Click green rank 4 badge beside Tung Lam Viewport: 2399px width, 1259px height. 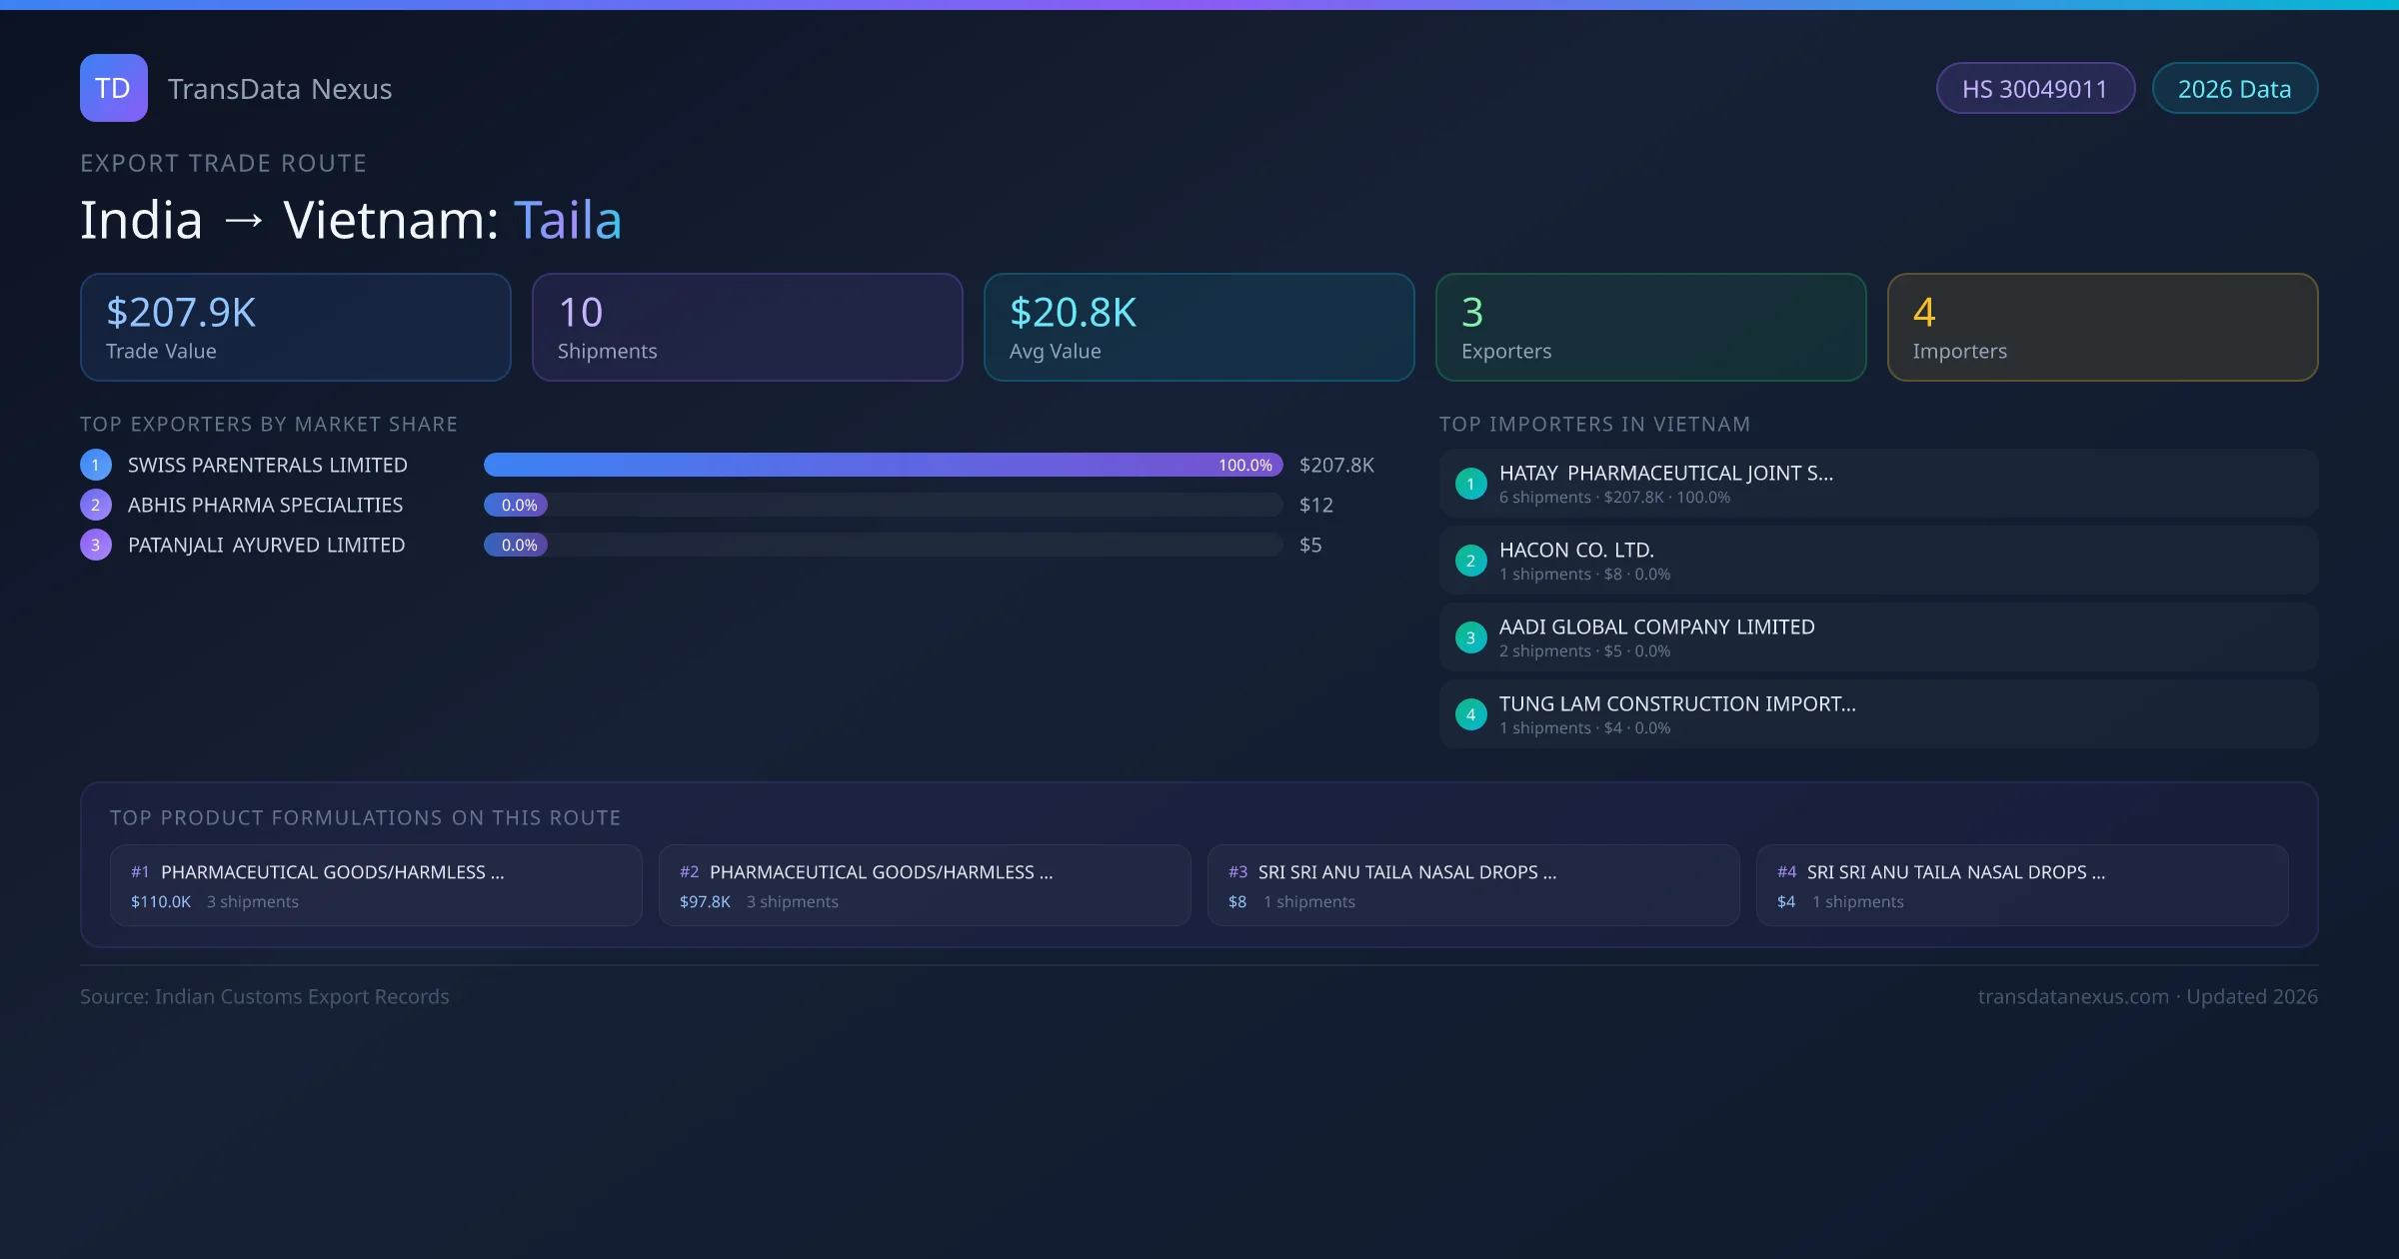1470,714
